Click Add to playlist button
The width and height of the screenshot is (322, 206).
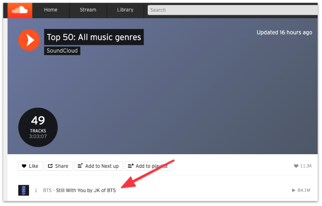(148, 166)
